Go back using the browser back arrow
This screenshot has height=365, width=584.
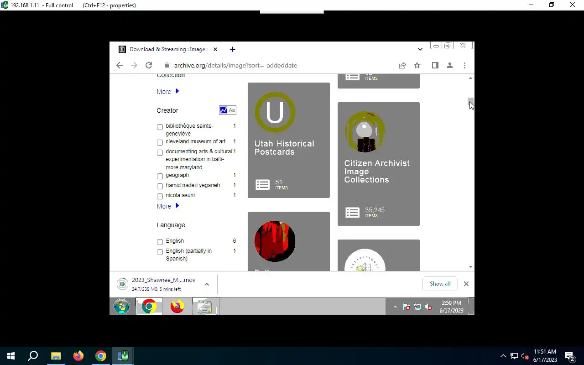[120, 65]
